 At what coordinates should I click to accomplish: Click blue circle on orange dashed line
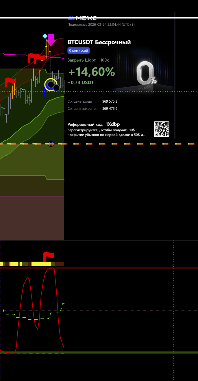pyautogui.click(x=51, y=144)
